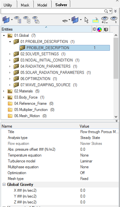Select 06.OPTIMIZATION tree entry
120x207 pixels.
[x=35, y=79]
